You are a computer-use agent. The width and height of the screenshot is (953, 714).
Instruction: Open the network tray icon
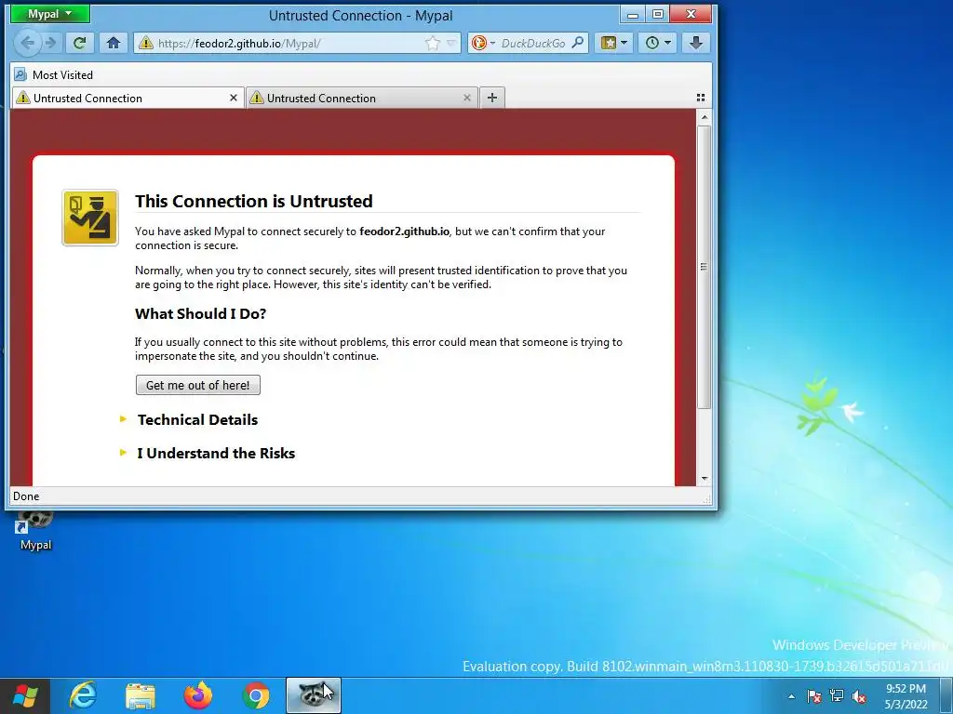[x=837, y=696]
